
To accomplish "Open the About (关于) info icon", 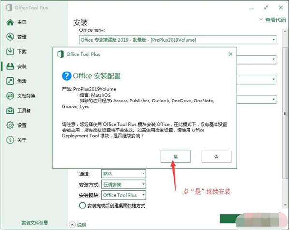I will 10,140.
